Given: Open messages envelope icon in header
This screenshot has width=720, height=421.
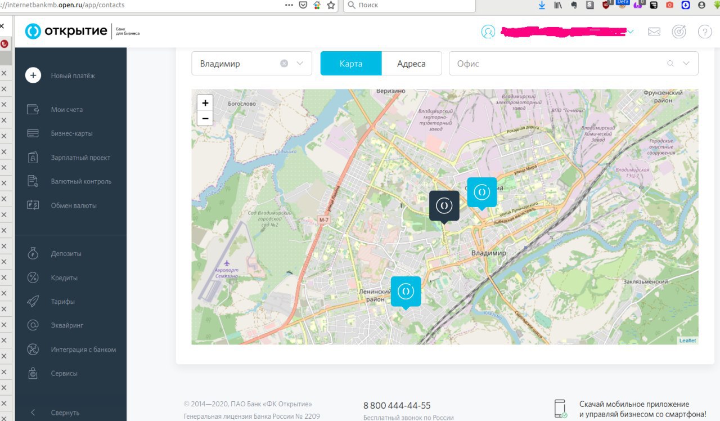Looking at the screenshot, I should click(x=654, y=32).
